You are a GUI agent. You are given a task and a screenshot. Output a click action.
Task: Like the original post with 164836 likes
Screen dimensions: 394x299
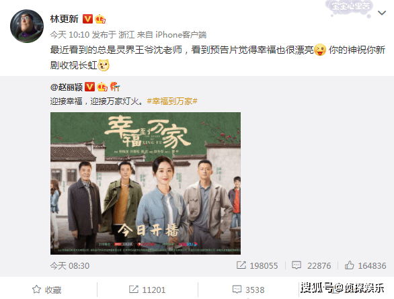[365, 265]
